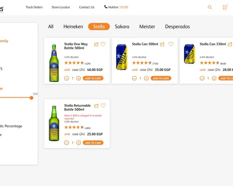Click the price range slider handle
Screen dimensions: 233x186
tap(31, 98)
